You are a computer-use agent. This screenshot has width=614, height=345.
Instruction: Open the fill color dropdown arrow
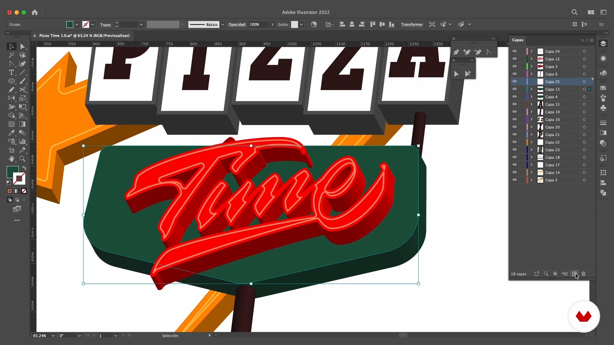pos(77,25)
